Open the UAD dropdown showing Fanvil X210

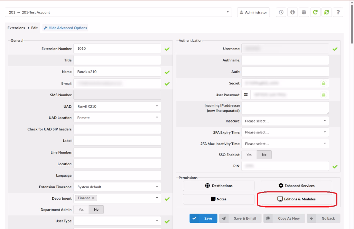point(117,106)
